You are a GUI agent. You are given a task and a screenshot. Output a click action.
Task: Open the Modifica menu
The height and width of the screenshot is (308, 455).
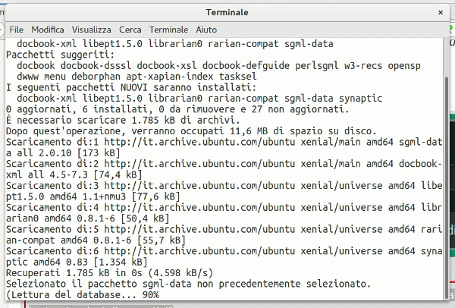tap(48, 29)
